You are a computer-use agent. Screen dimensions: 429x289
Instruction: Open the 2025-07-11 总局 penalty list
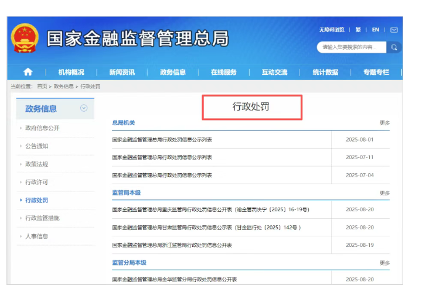pos(162,157)
